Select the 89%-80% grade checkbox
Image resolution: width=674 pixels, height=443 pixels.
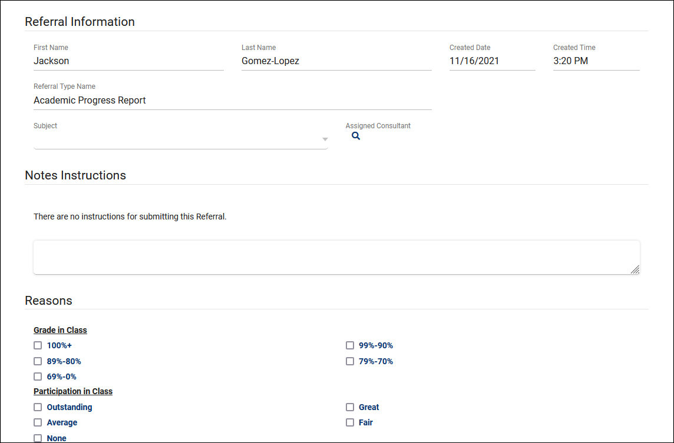pos(38,361)
